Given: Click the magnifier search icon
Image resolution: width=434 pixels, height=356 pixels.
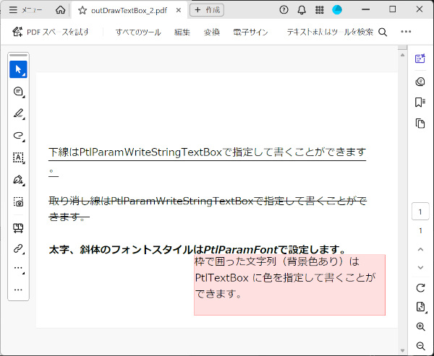Looking at the screenshot, I should click(x=383, y=32).
